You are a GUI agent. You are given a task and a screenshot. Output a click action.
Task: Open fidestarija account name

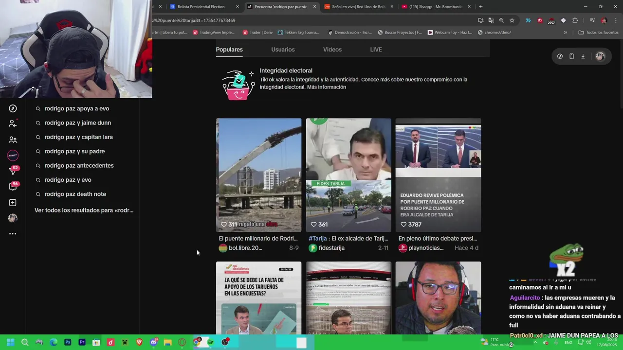(x=331, y=248)
